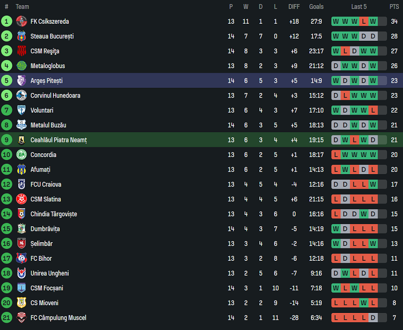Click the Goals column header
Screen dimensions: 403x330
(316, 7)
